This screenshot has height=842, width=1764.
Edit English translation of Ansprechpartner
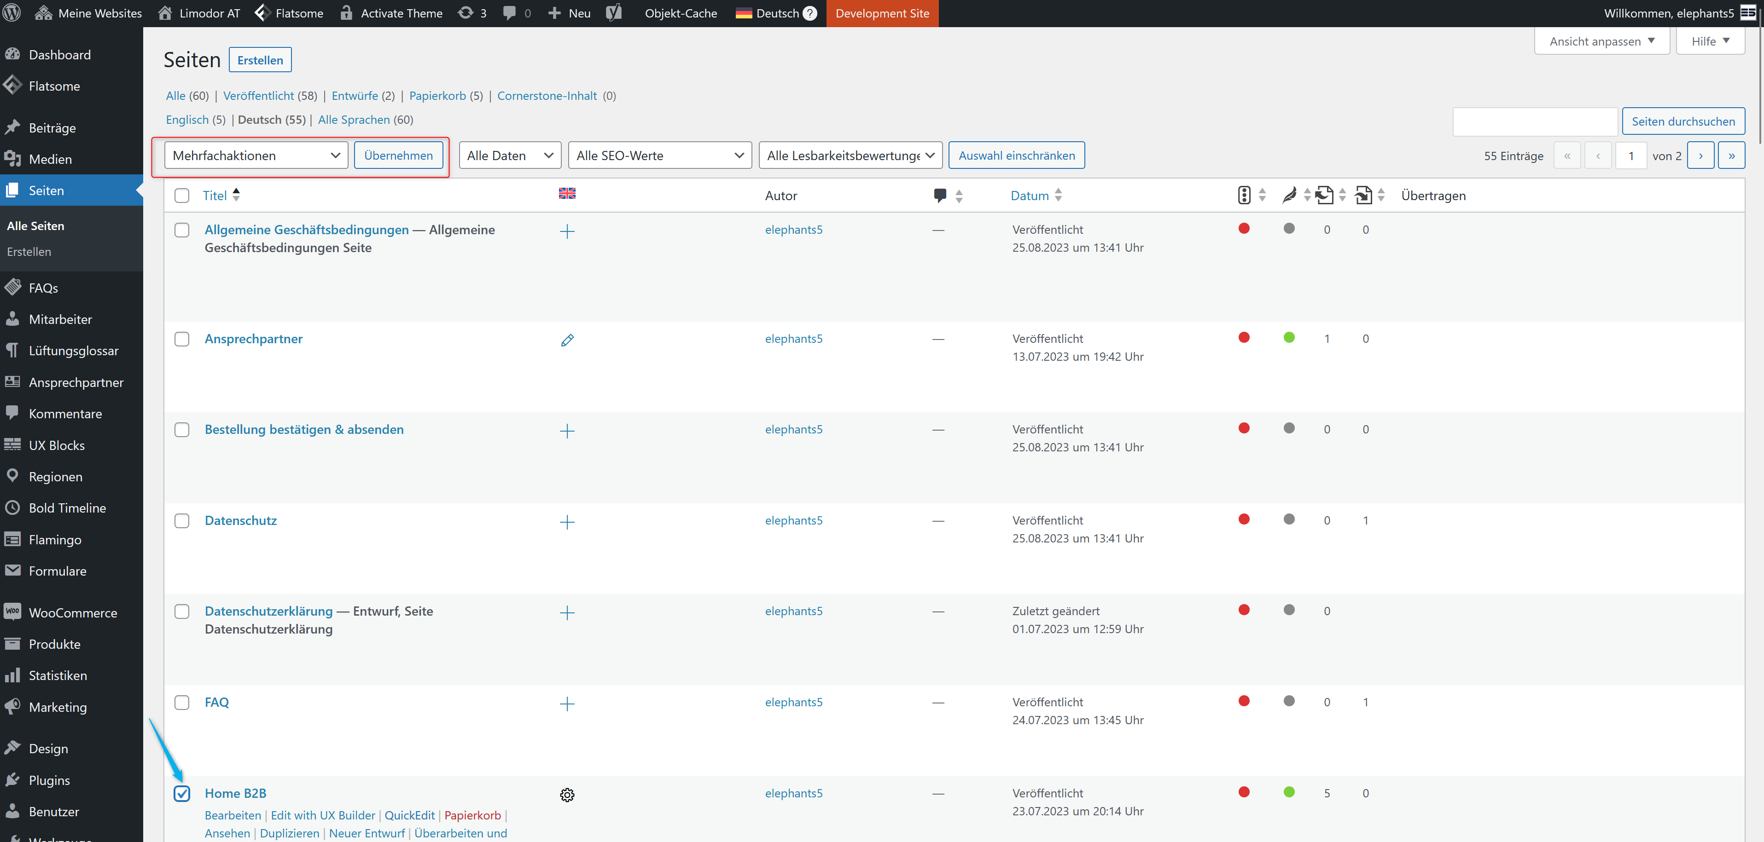(567, 340)
